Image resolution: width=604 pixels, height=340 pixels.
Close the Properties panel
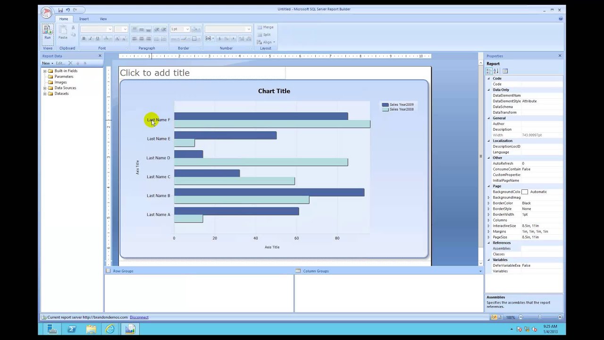tap(560, 56)
